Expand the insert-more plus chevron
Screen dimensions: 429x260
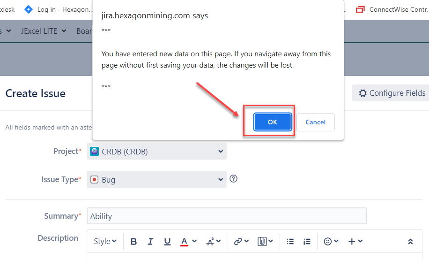click(360, 241)
